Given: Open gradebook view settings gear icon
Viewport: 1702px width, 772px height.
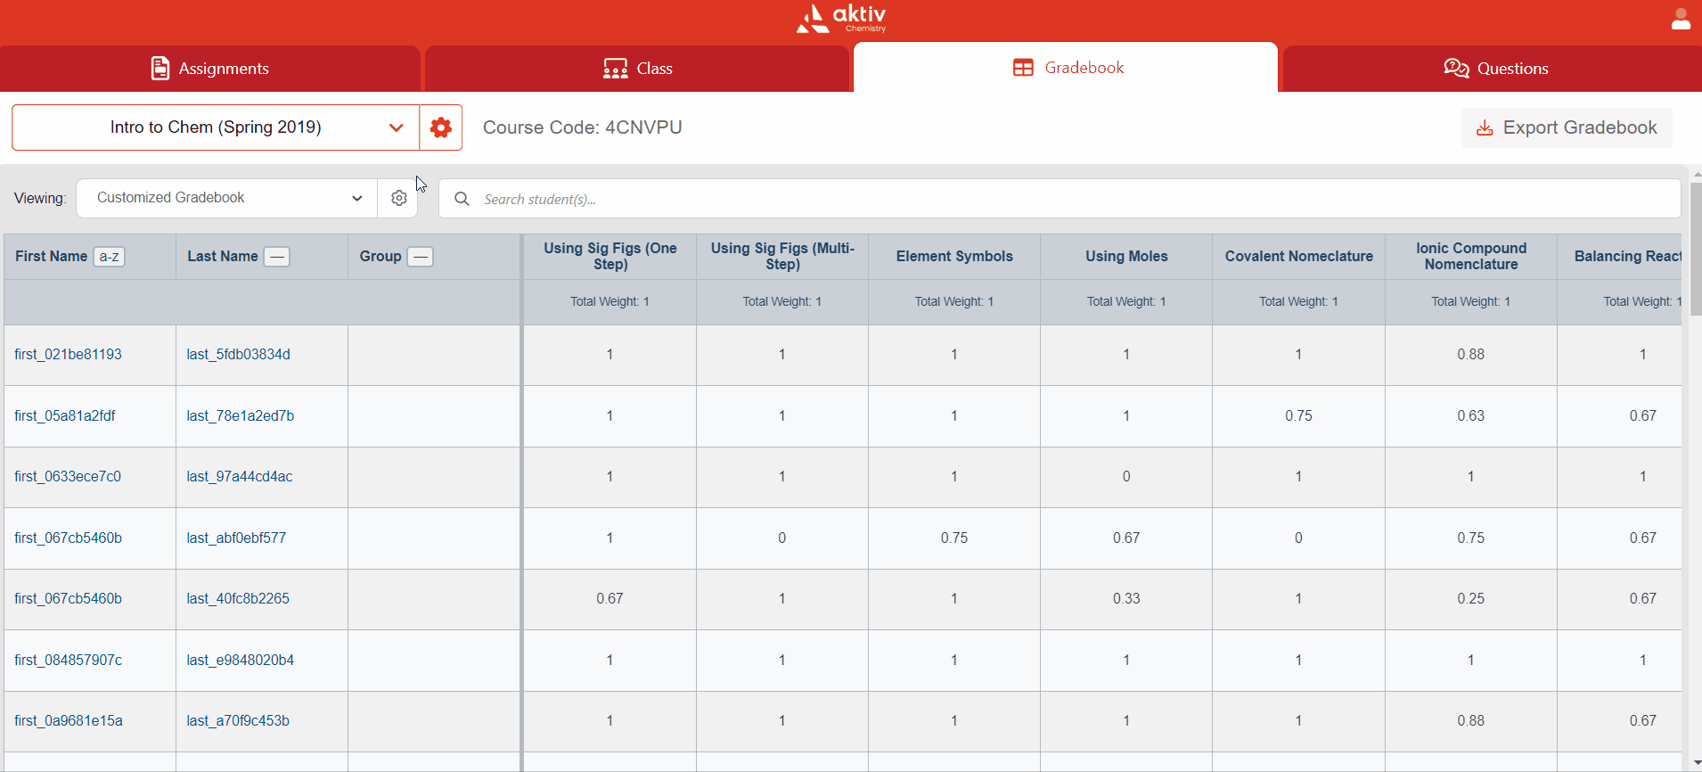Looking at the screenshot, I should [398, 198].
